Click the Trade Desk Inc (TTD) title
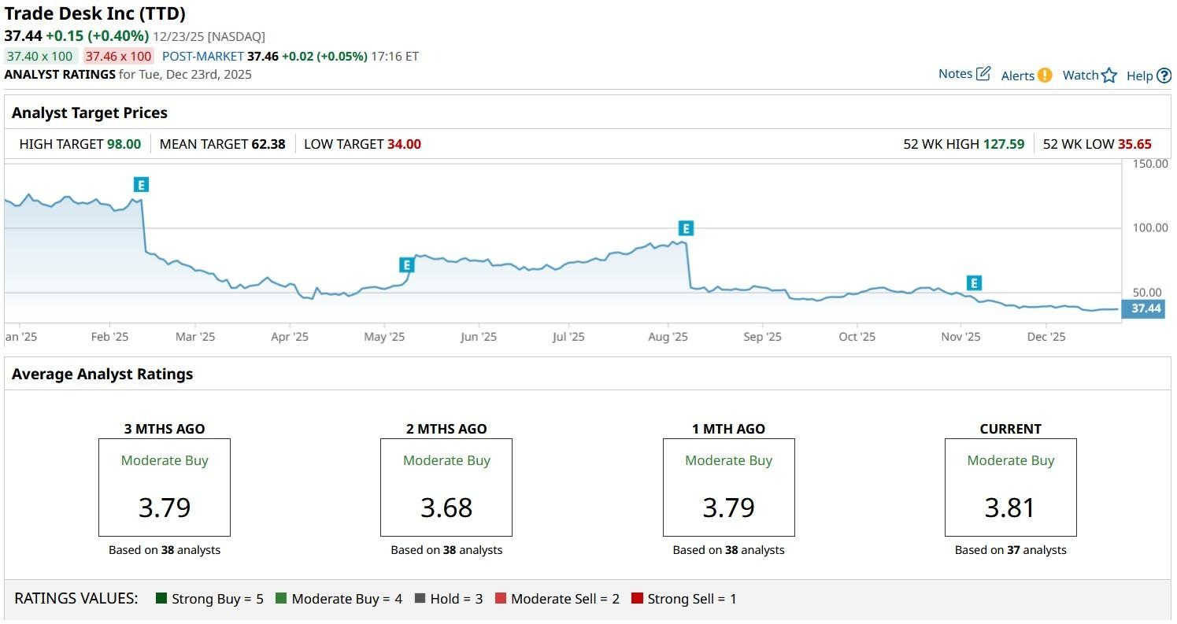 pos(95,13)
